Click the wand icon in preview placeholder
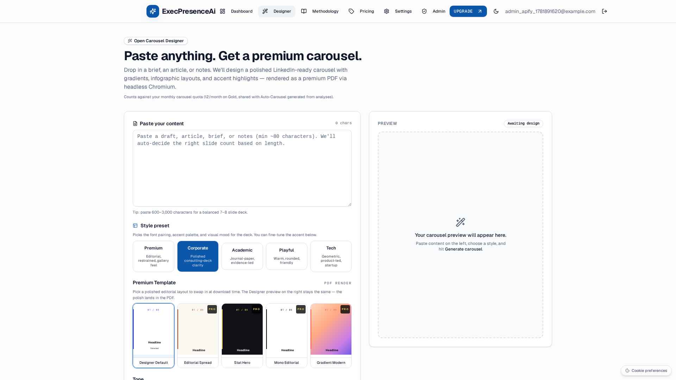676x380 pixels. (461, 222)
